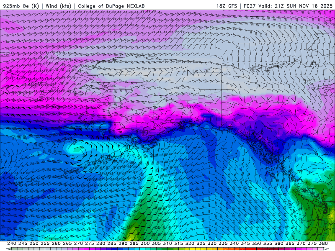Screen dimensions: 335x251
Task: Click the 'Wind (kts)' header label
Action: tap(58, 6)
